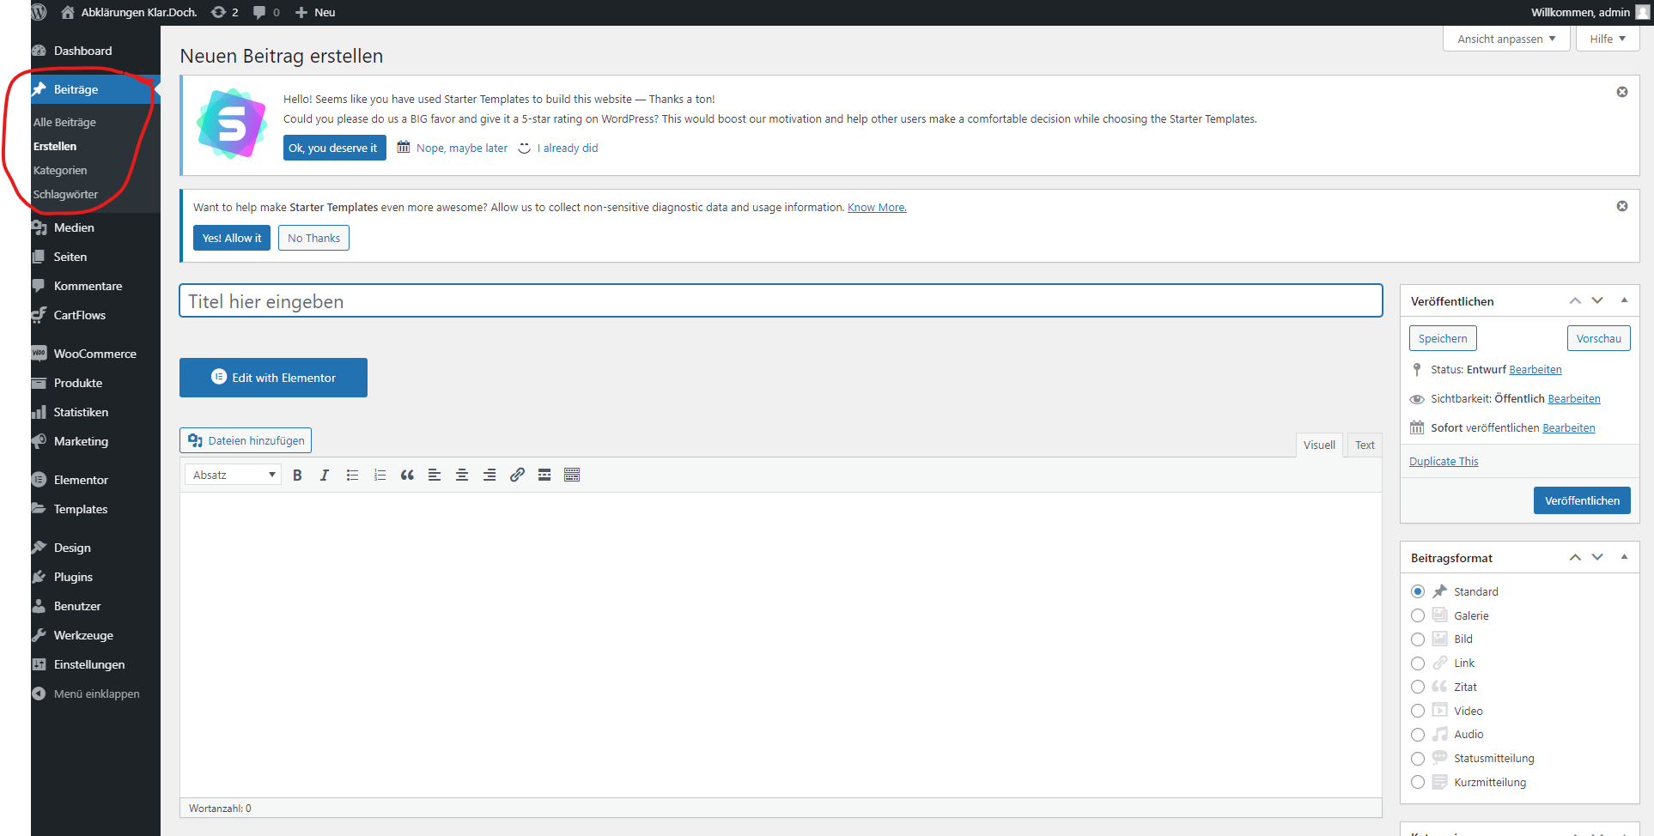Toggle the toolbar kitchen sink icon
This screenshot has width=1654, height=836.
[x=572, y=475]
